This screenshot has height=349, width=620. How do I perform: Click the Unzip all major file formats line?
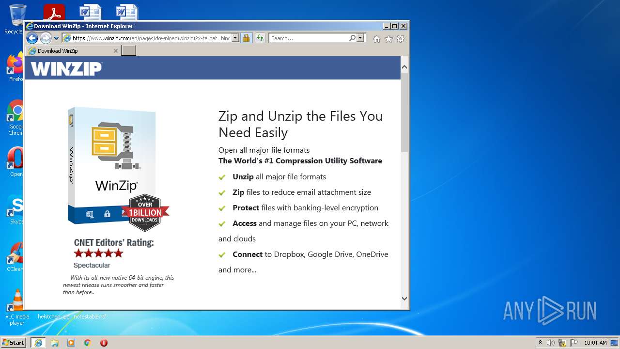[279, 177]
